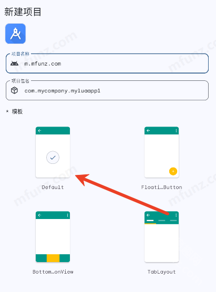Click the Default template label
The height and width of the screenshot is (292, 216).
53,187
